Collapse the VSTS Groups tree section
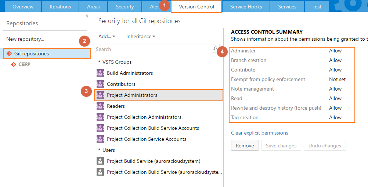 coord(99,62)
